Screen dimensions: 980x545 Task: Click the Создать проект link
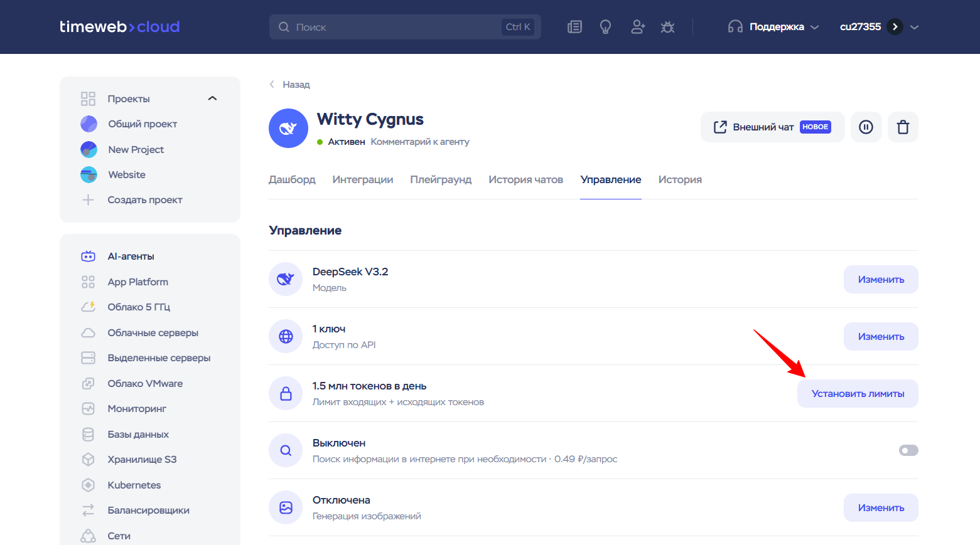point(145,199)
